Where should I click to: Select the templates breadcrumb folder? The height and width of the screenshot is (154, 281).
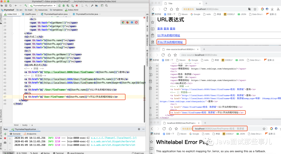coord(56,10)
